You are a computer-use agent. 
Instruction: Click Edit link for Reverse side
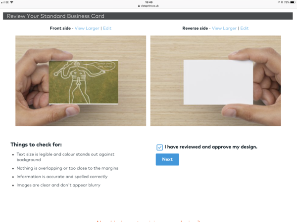coord(245,28)
